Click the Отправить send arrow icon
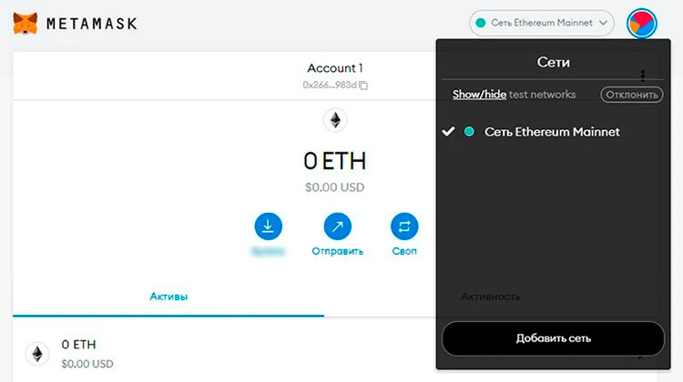 click(x=337, y=226)
